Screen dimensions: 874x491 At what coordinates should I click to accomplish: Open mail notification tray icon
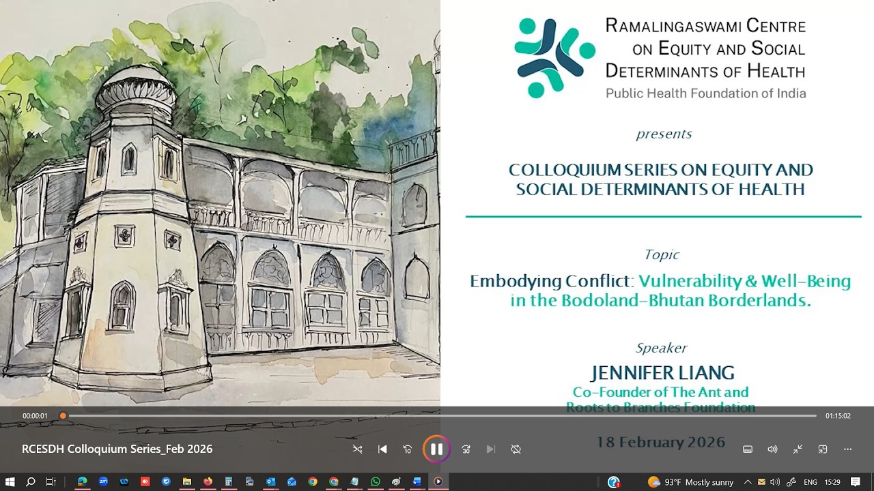761,481
